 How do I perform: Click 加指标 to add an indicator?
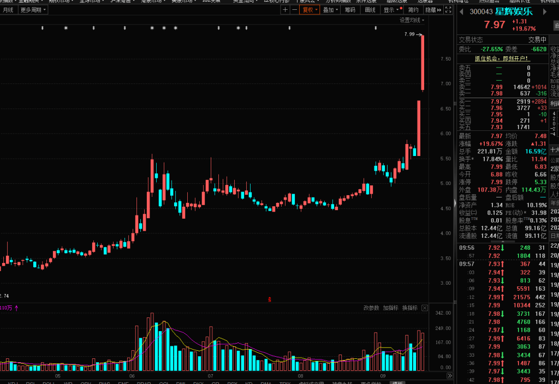(x=390, y=308)
